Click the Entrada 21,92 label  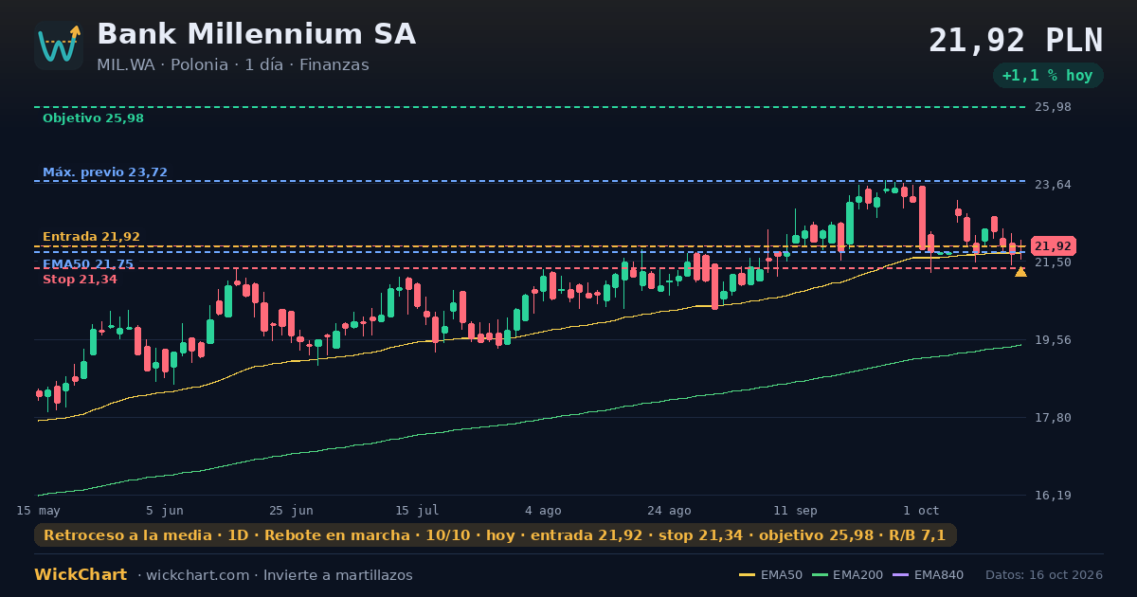(x=91, y=237)
